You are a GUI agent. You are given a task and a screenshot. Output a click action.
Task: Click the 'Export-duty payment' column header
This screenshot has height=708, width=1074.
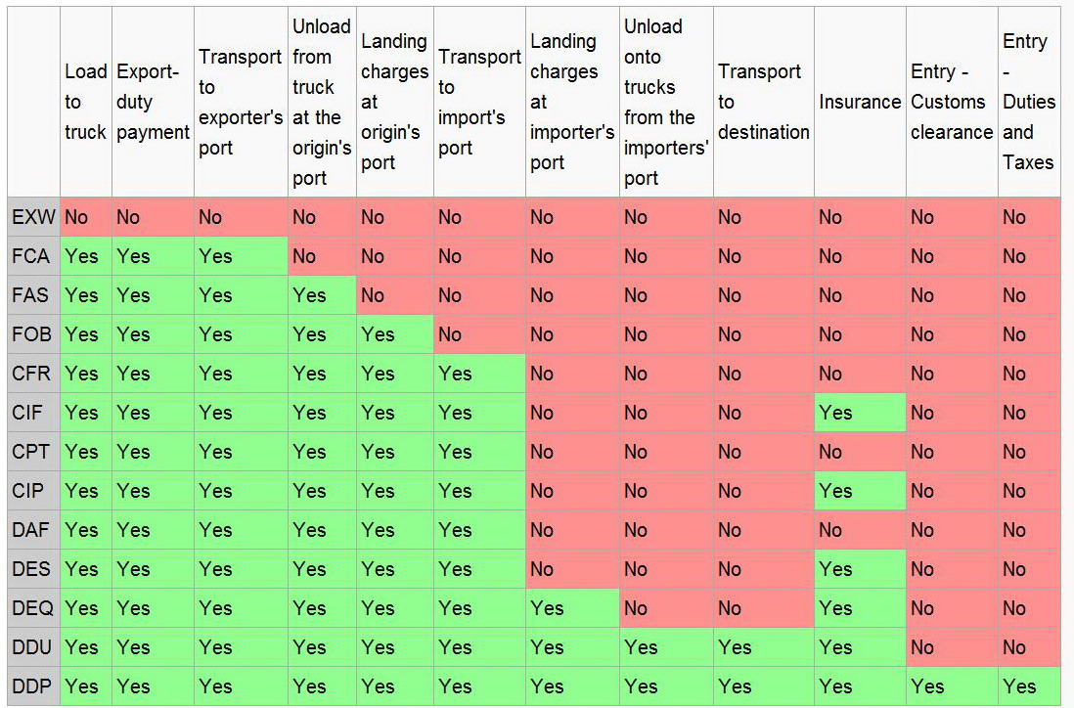point(153,102)
